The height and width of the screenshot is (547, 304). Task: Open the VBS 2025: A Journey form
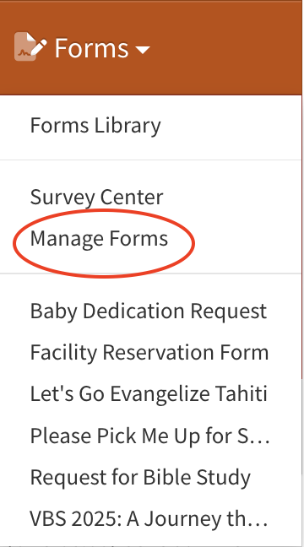click(149, 519)
